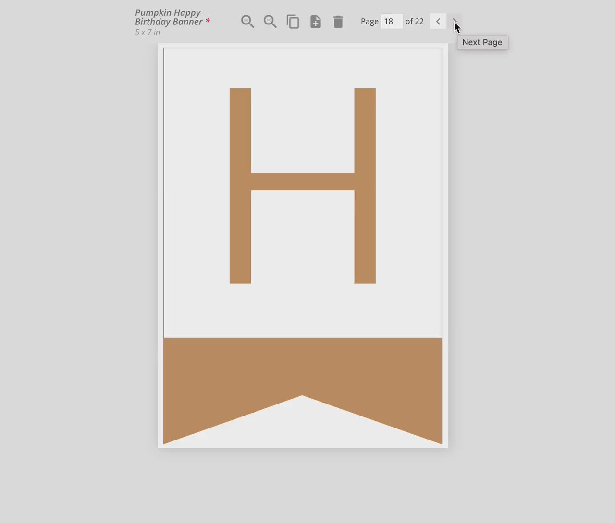Click the empty gray workspace below the page
The image size is (615, 523).
[x=303, y=485]
